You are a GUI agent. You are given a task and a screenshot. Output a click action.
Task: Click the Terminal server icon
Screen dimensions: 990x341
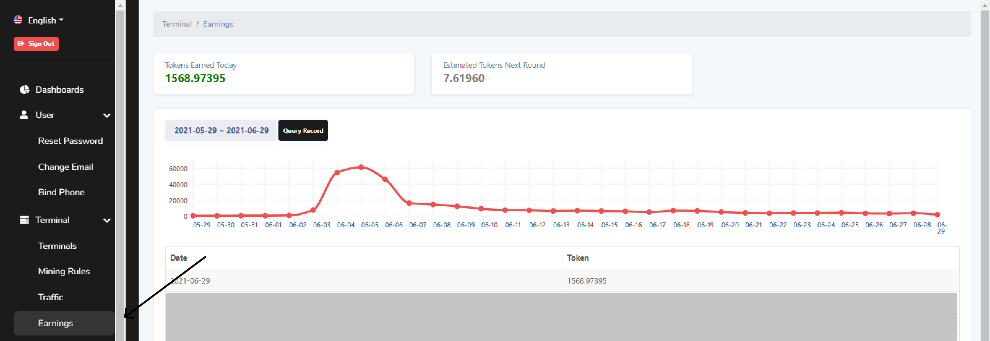click(24, 220)
